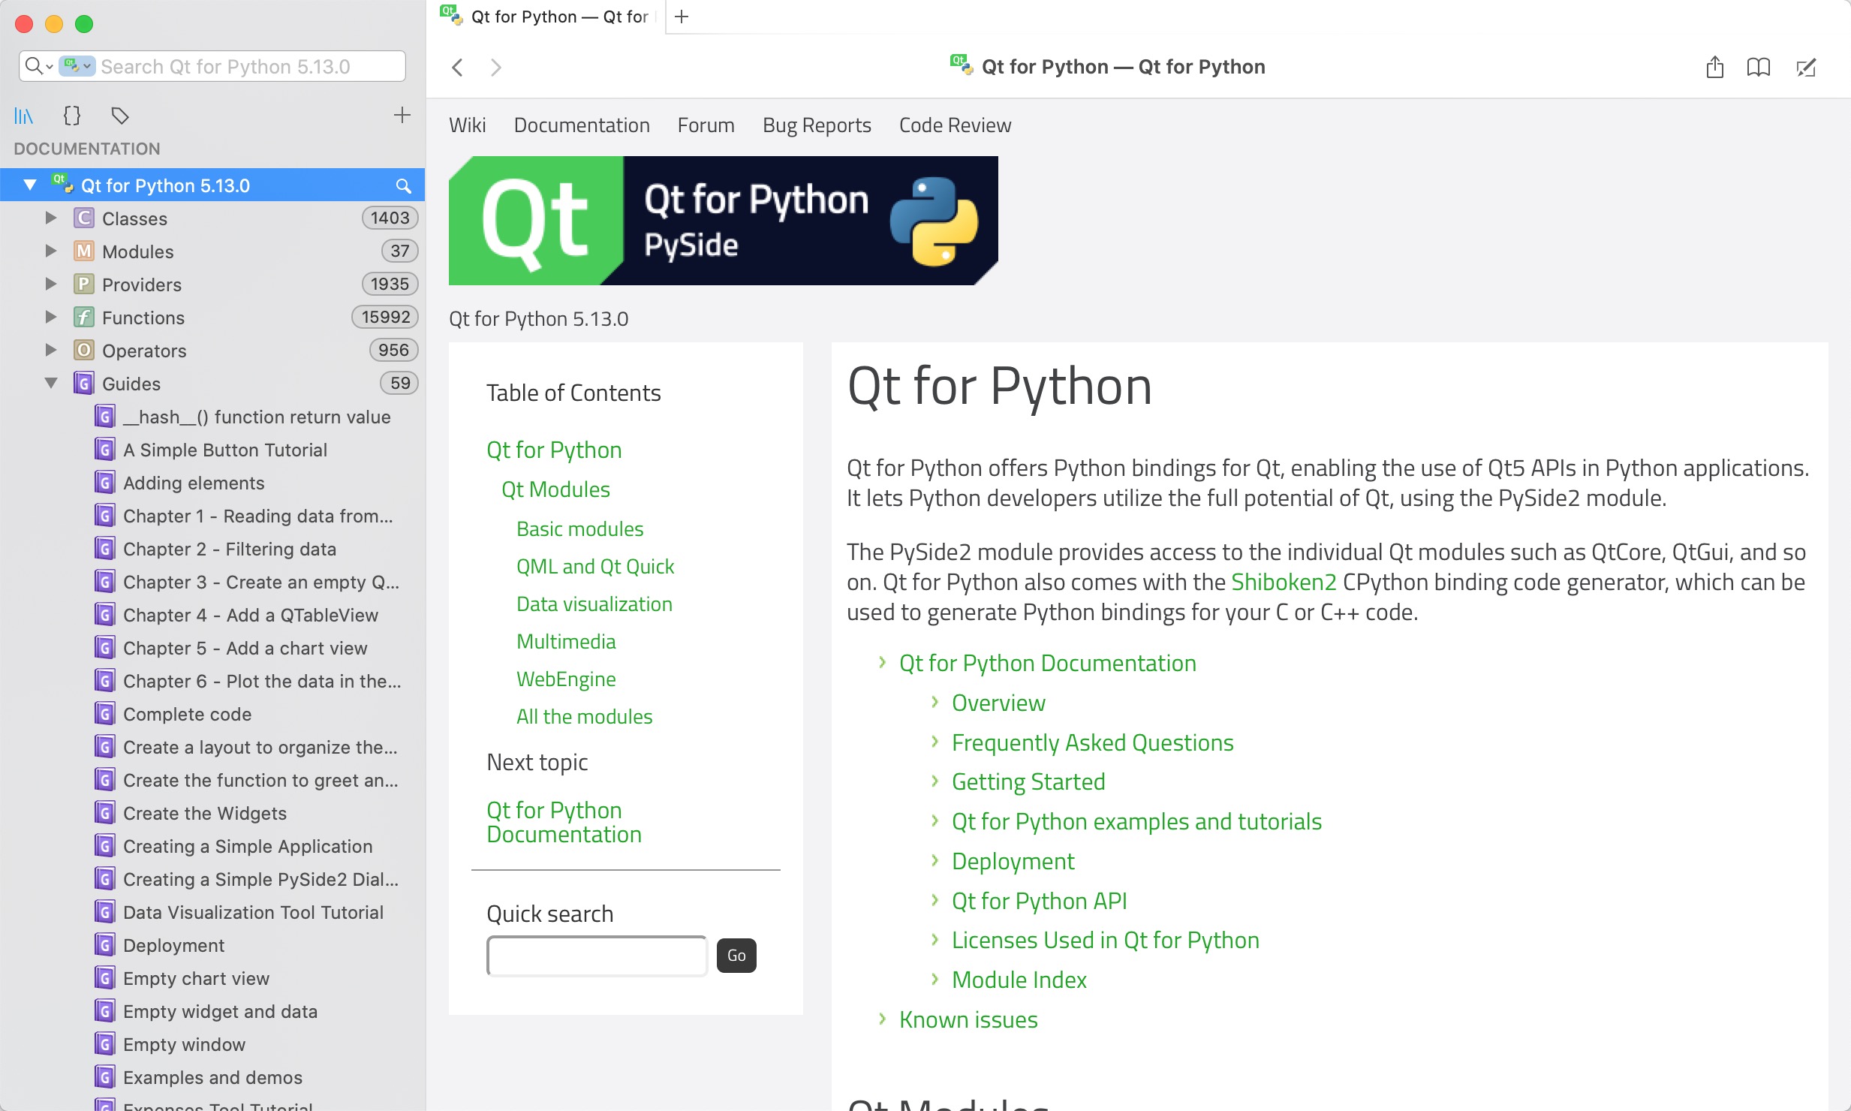1851x1111 pixels.
Task: Click search magnifier in Qt for Python row
Action: [x=403, y=185]
